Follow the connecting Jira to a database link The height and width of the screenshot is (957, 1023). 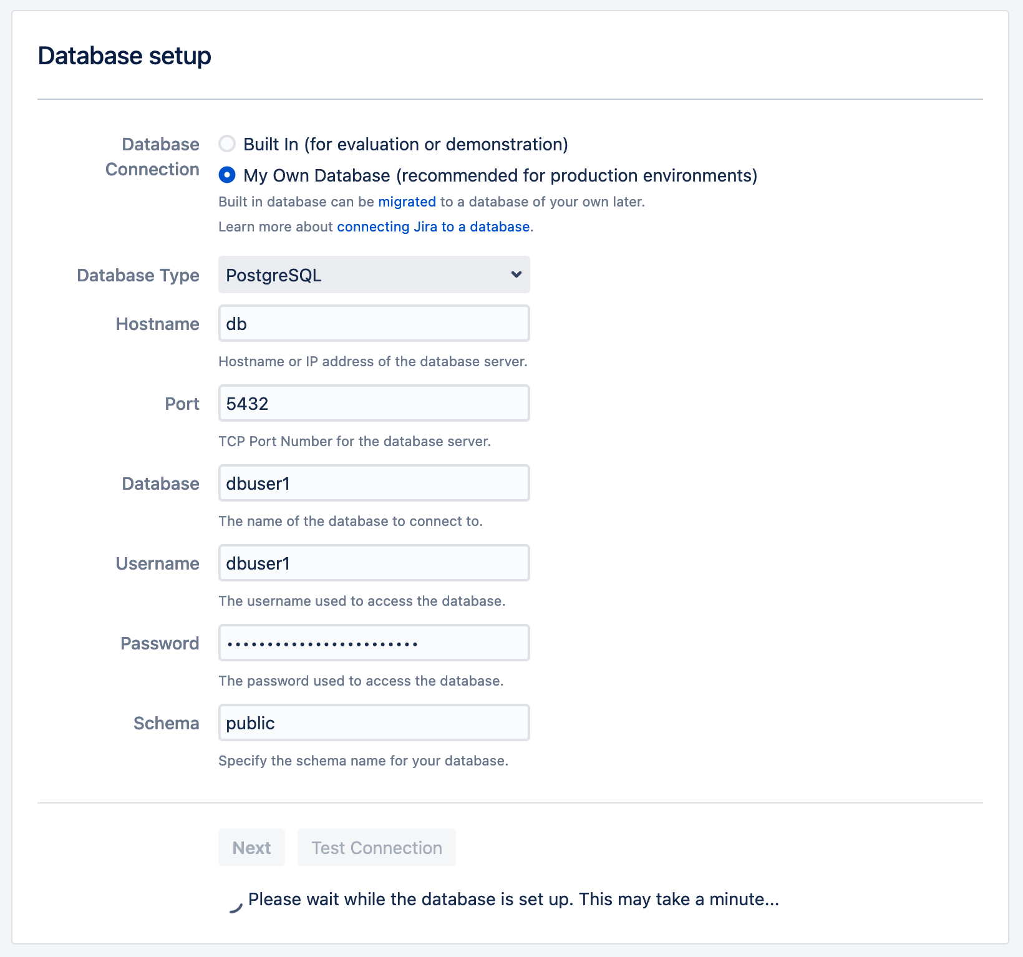click(x=433, y=227)
